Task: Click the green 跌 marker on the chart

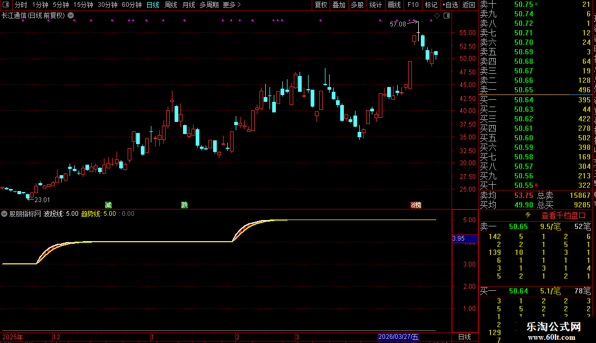Action: pos(185,205)
